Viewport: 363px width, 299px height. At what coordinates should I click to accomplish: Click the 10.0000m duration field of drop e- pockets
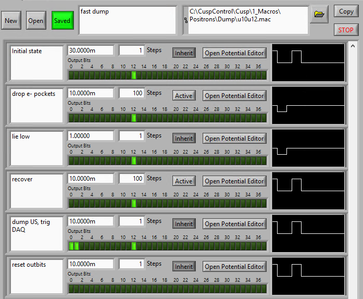(x=91, y=93)
